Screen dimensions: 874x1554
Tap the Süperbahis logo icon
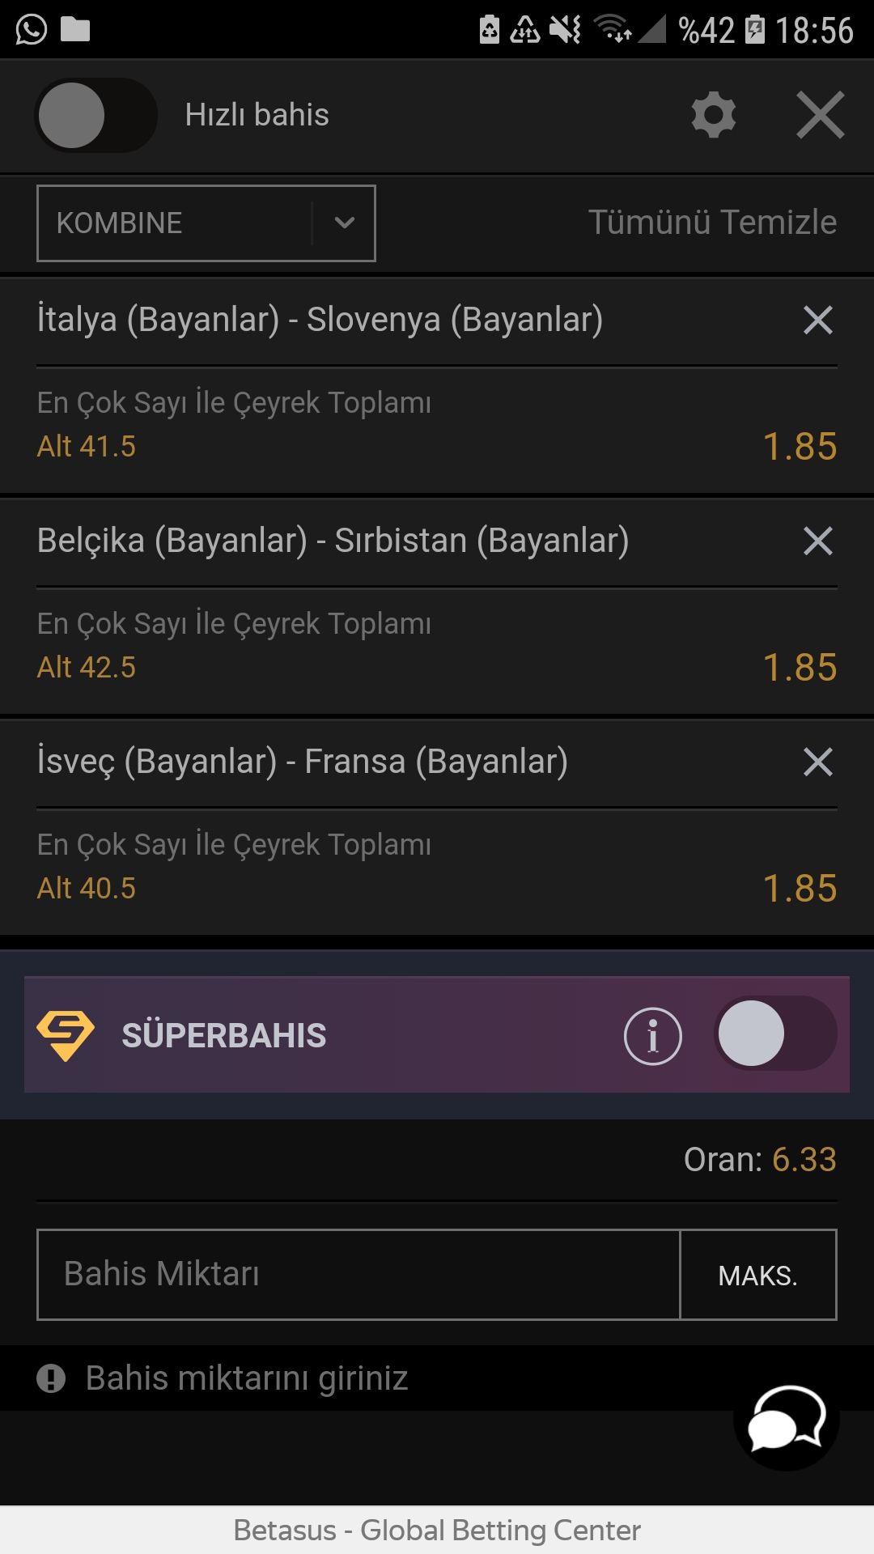tap(66, 1035)
